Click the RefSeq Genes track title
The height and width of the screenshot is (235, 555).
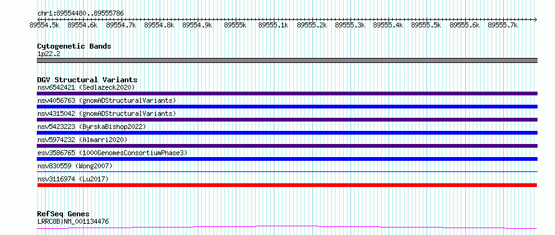pos(64,214)
